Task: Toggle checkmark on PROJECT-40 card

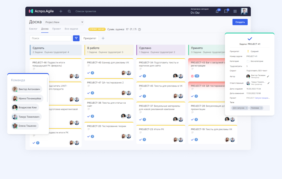Action: (89, 73)
